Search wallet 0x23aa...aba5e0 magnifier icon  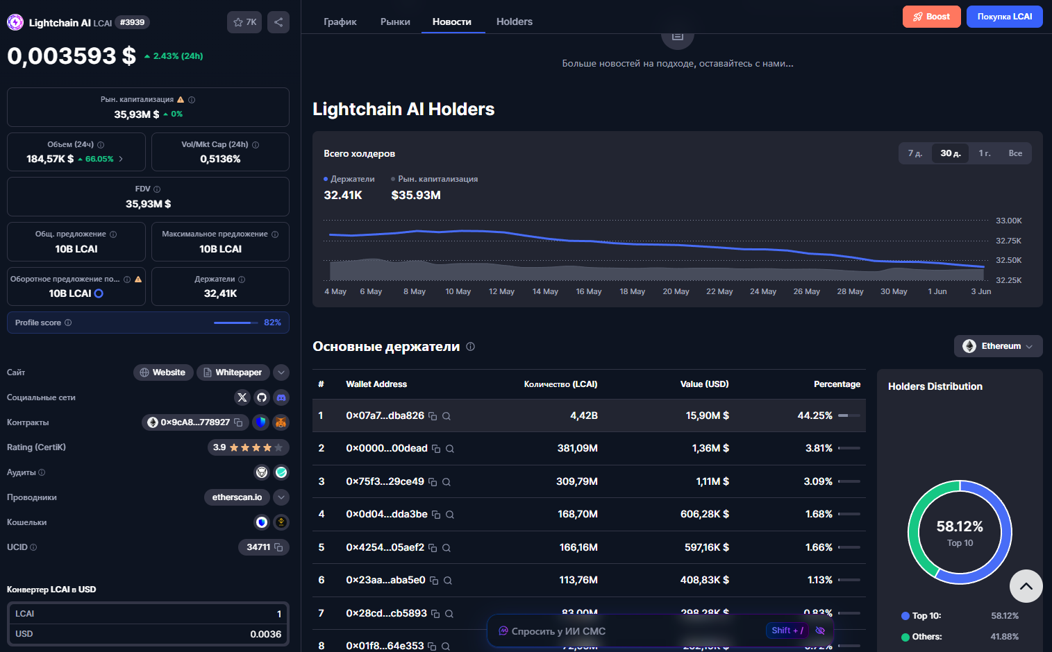tap(448, 581)
